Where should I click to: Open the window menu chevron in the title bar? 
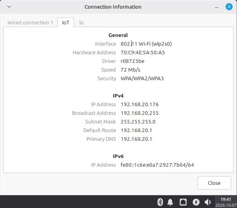click(x=9, y=7)
